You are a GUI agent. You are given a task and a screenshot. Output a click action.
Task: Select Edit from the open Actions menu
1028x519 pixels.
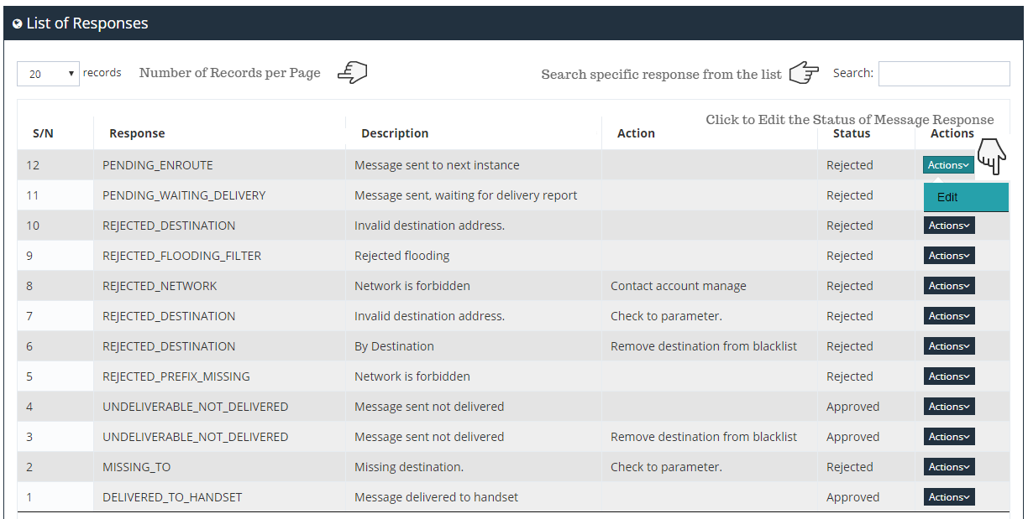pyautogui.click(x=947, y=197)
